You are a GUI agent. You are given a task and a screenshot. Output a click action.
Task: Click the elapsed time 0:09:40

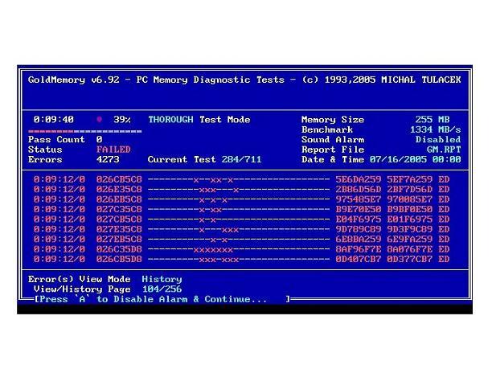tap(54, 120)
